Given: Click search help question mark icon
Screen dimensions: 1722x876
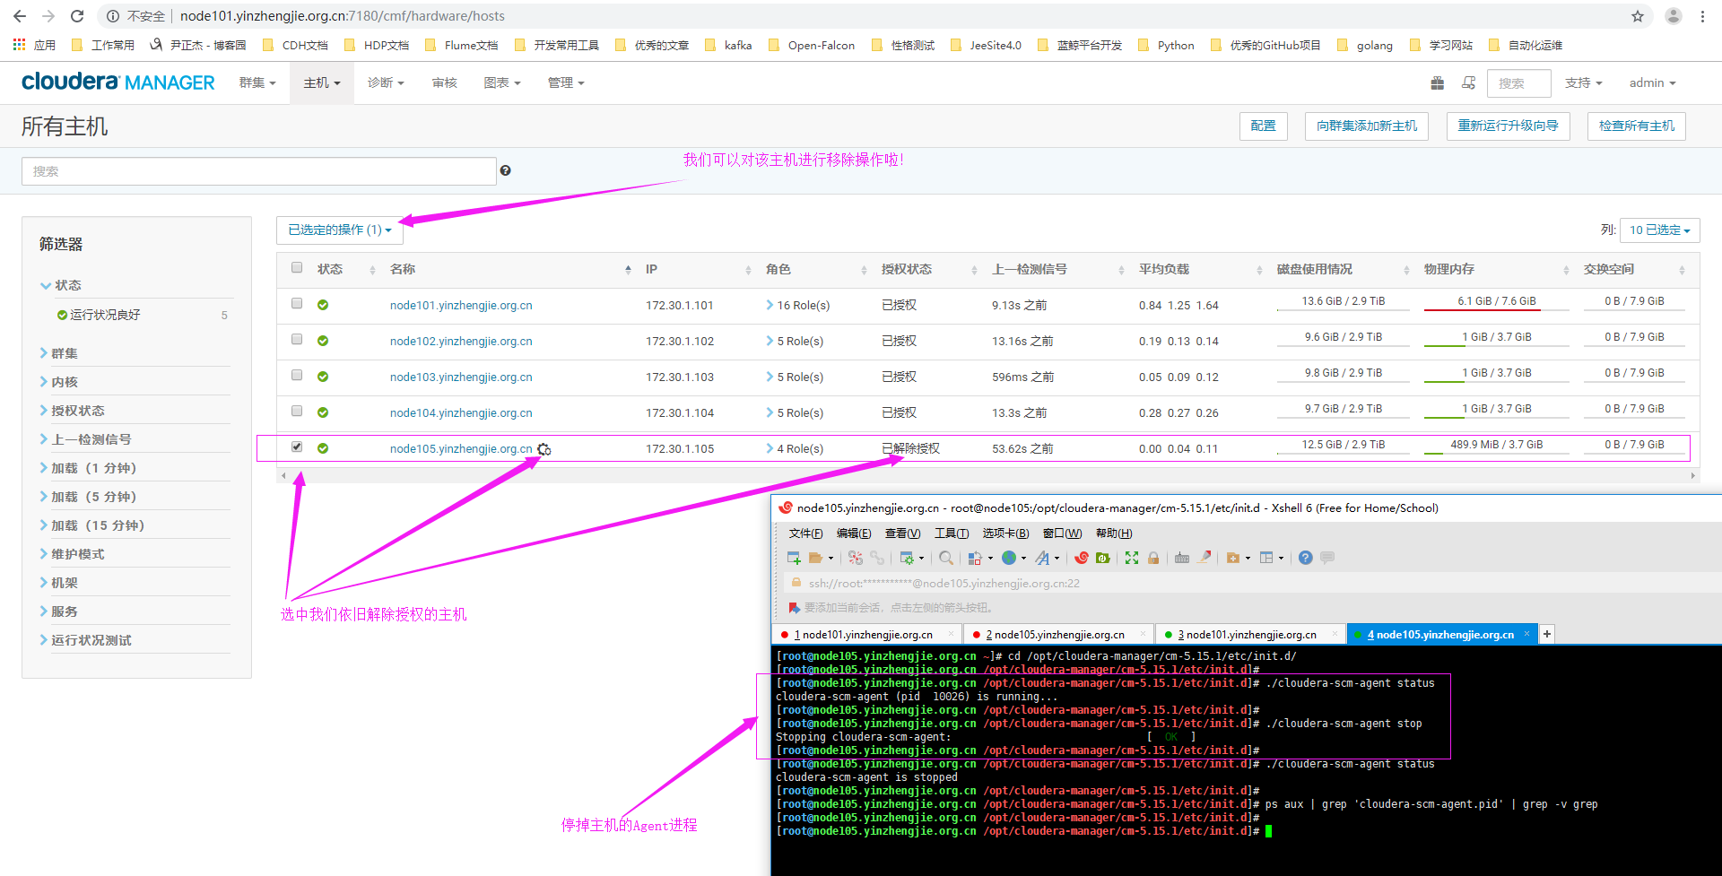Looking at the screenshot, I should point(506,170).
